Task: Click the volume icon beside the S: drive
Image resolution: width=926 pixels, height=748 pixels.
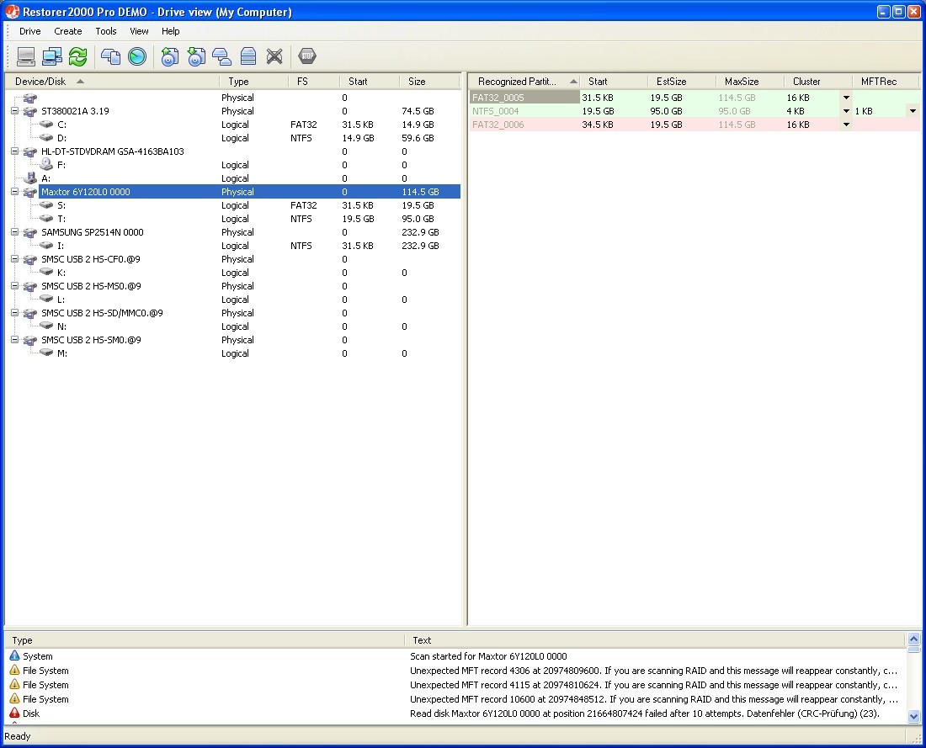Action: click(46, 205)
